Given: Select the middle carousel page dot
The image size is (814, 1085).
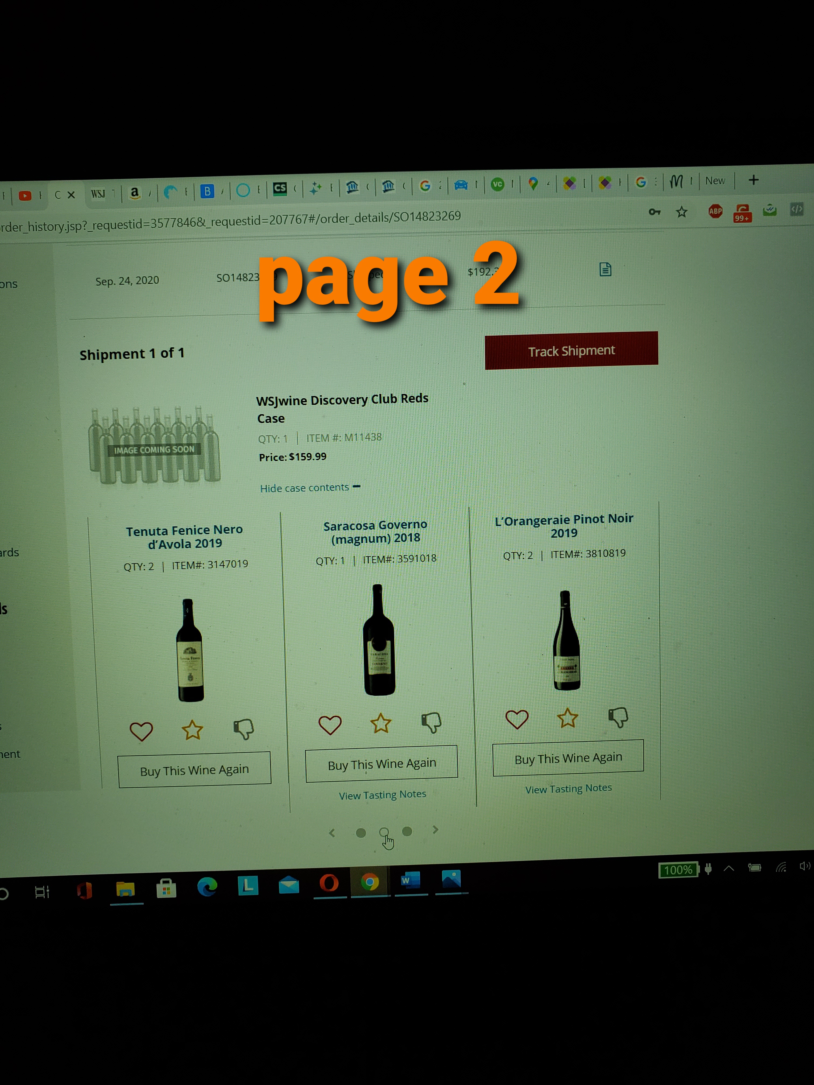Looking at the screenshot, I should coord(384,832).
